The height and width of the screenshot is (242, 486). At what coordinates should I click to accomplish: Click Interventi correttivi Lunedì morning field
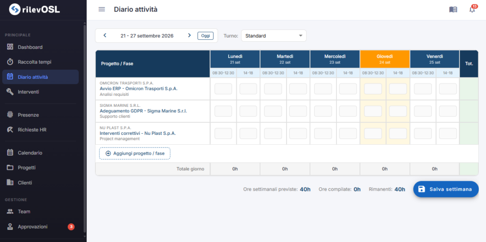click(x=223, y=133)
